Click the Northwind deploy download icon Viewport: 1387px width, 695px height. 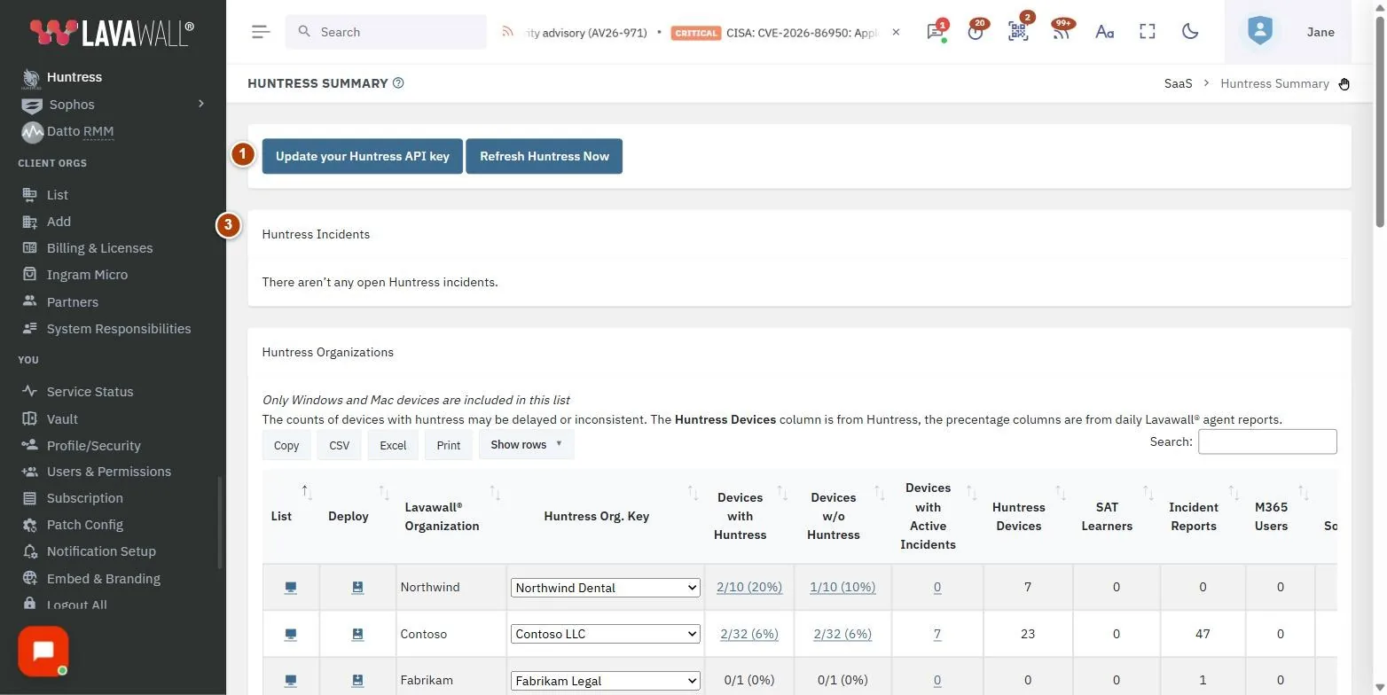click(x=357, y=588)
